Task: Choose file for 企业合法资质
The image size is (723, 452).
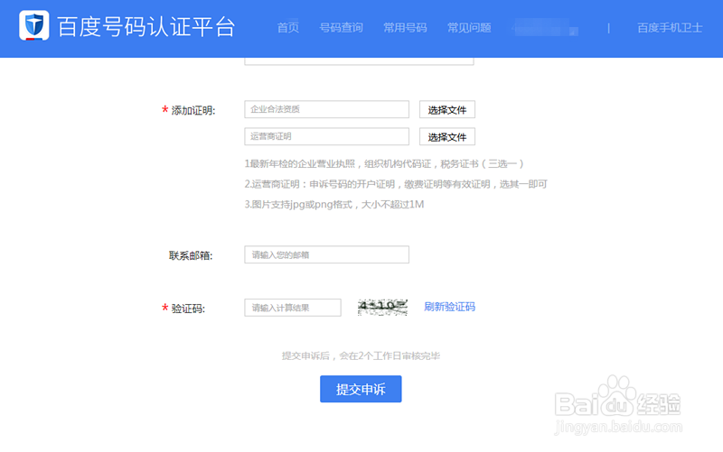Action: click(446, 109)
